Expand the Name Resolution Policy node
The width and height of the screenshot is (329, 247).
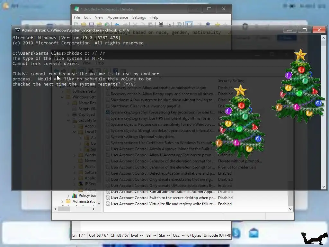pos(68,103)
